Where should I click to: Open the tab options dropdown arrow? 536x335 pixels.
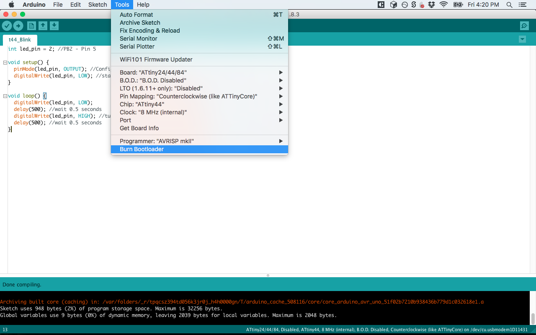click(522, 39)
